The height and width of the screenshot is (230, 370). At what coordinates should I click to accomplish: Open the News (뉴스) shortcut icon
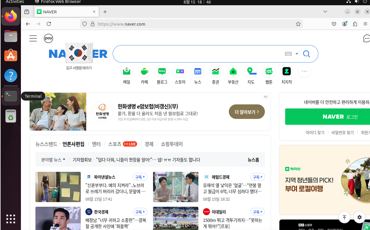tap(198, 71)
